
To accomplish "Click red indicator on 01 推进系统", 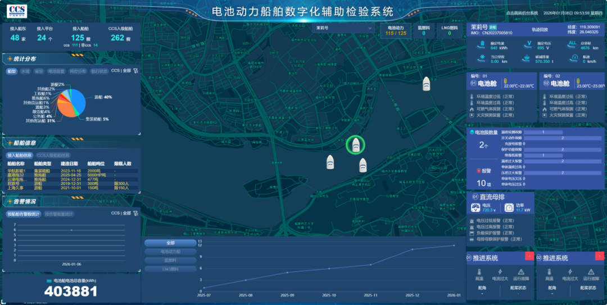I will tap(529, 256).
